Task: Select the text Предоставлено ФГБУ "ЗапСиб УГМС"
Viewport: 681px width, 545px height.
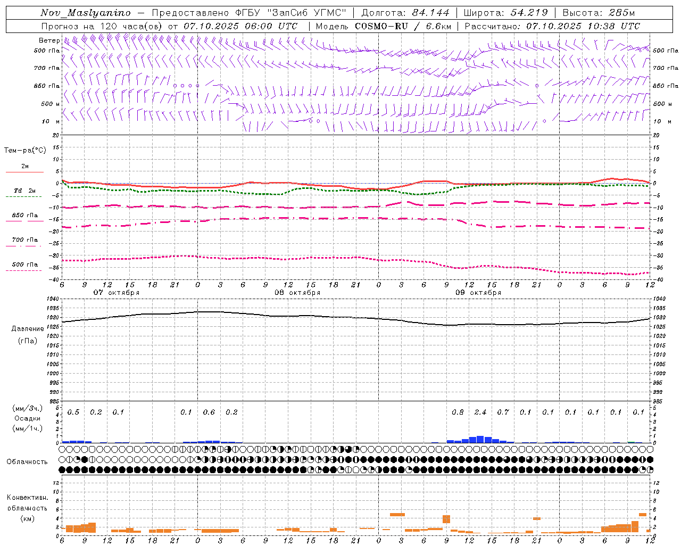Action: point(250,13)
